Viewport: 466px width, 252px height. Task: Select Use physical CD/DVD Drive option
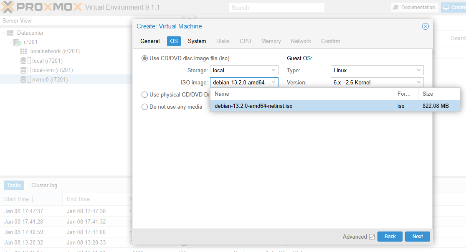coord(144,95)
